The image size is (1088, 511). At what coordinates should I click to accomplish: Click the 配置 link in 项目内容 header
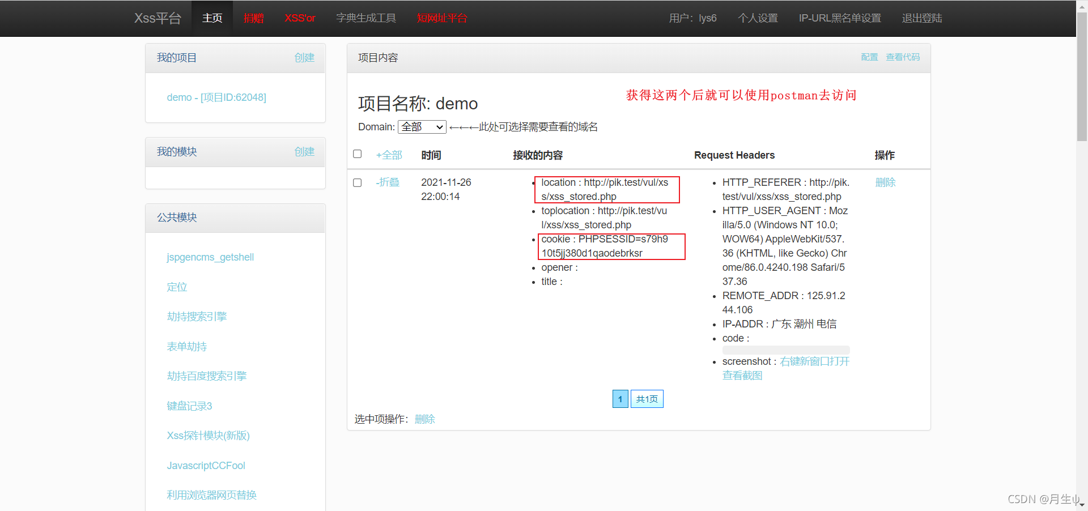coord(869,57)
